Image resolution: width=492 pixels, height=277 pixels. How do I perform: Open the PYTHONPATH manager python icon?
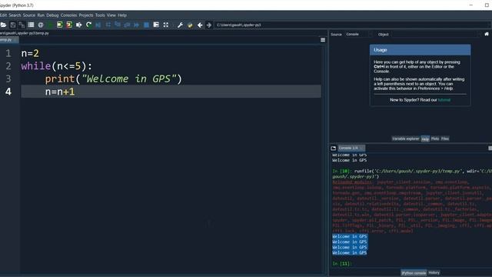(x=190, y=25)
